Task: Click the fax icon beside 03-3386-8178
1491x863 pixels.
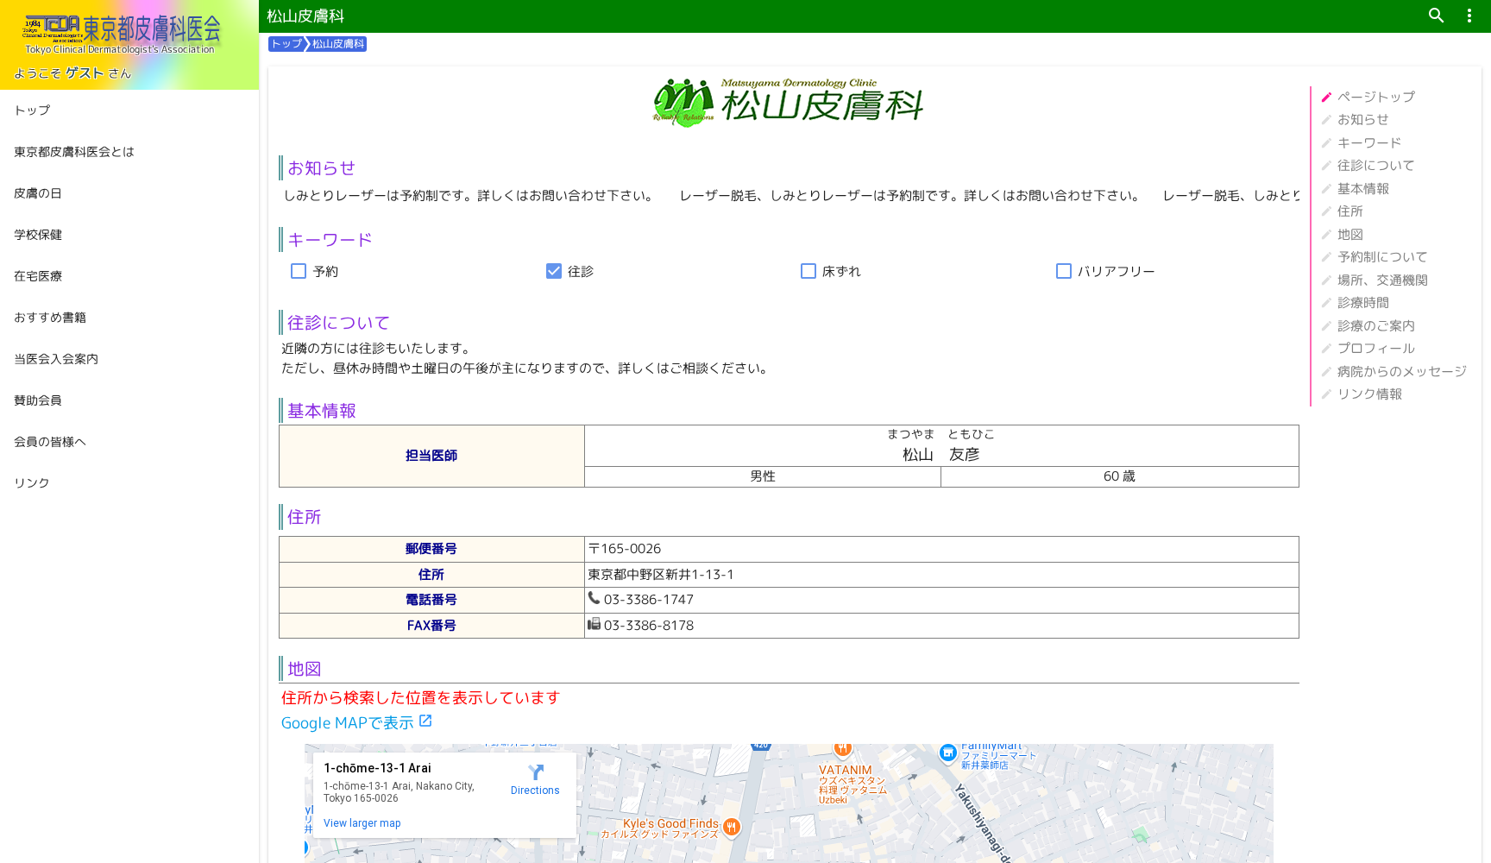Action: (594, 625)
